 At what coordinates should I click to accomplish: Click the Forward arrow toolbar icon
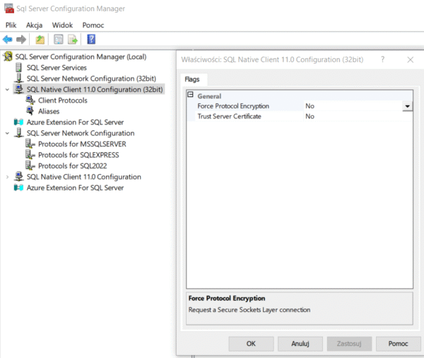(x=21, y=40)
